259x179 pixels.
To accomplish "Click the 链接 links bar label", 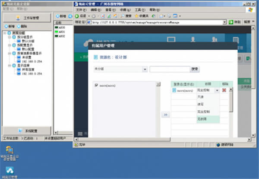I will click(x=247, y=22).
